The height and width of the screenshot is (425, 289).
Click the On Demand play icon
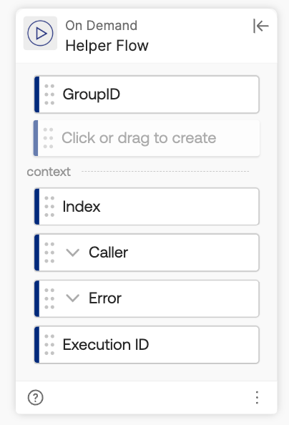pos(40,33)
